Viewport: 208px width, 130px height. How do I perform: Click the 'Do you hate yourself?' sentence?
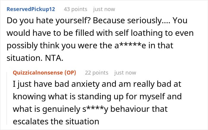[x=48, y=21]
